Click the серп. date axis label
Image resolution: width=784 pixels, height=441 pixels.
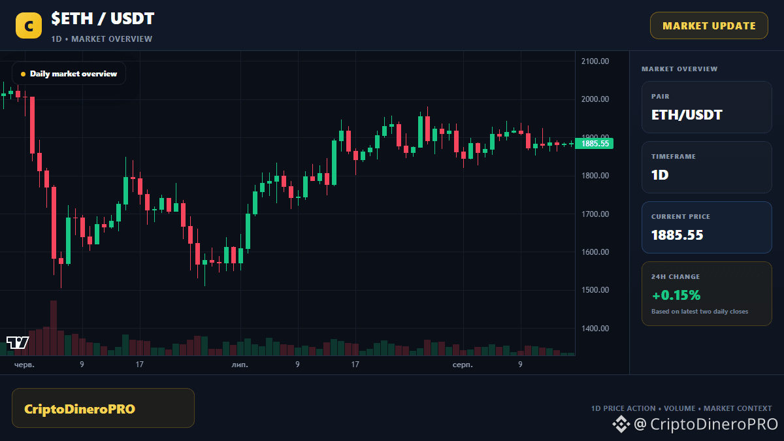click(x=463, y=365)
